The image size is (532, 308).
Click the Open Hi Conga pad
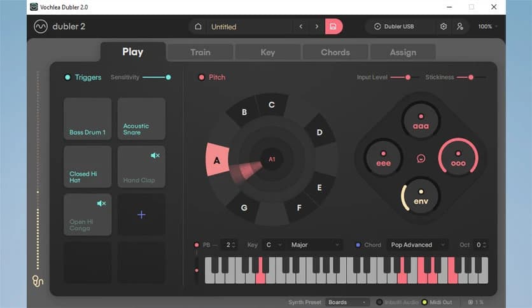[x=88, y=214]
